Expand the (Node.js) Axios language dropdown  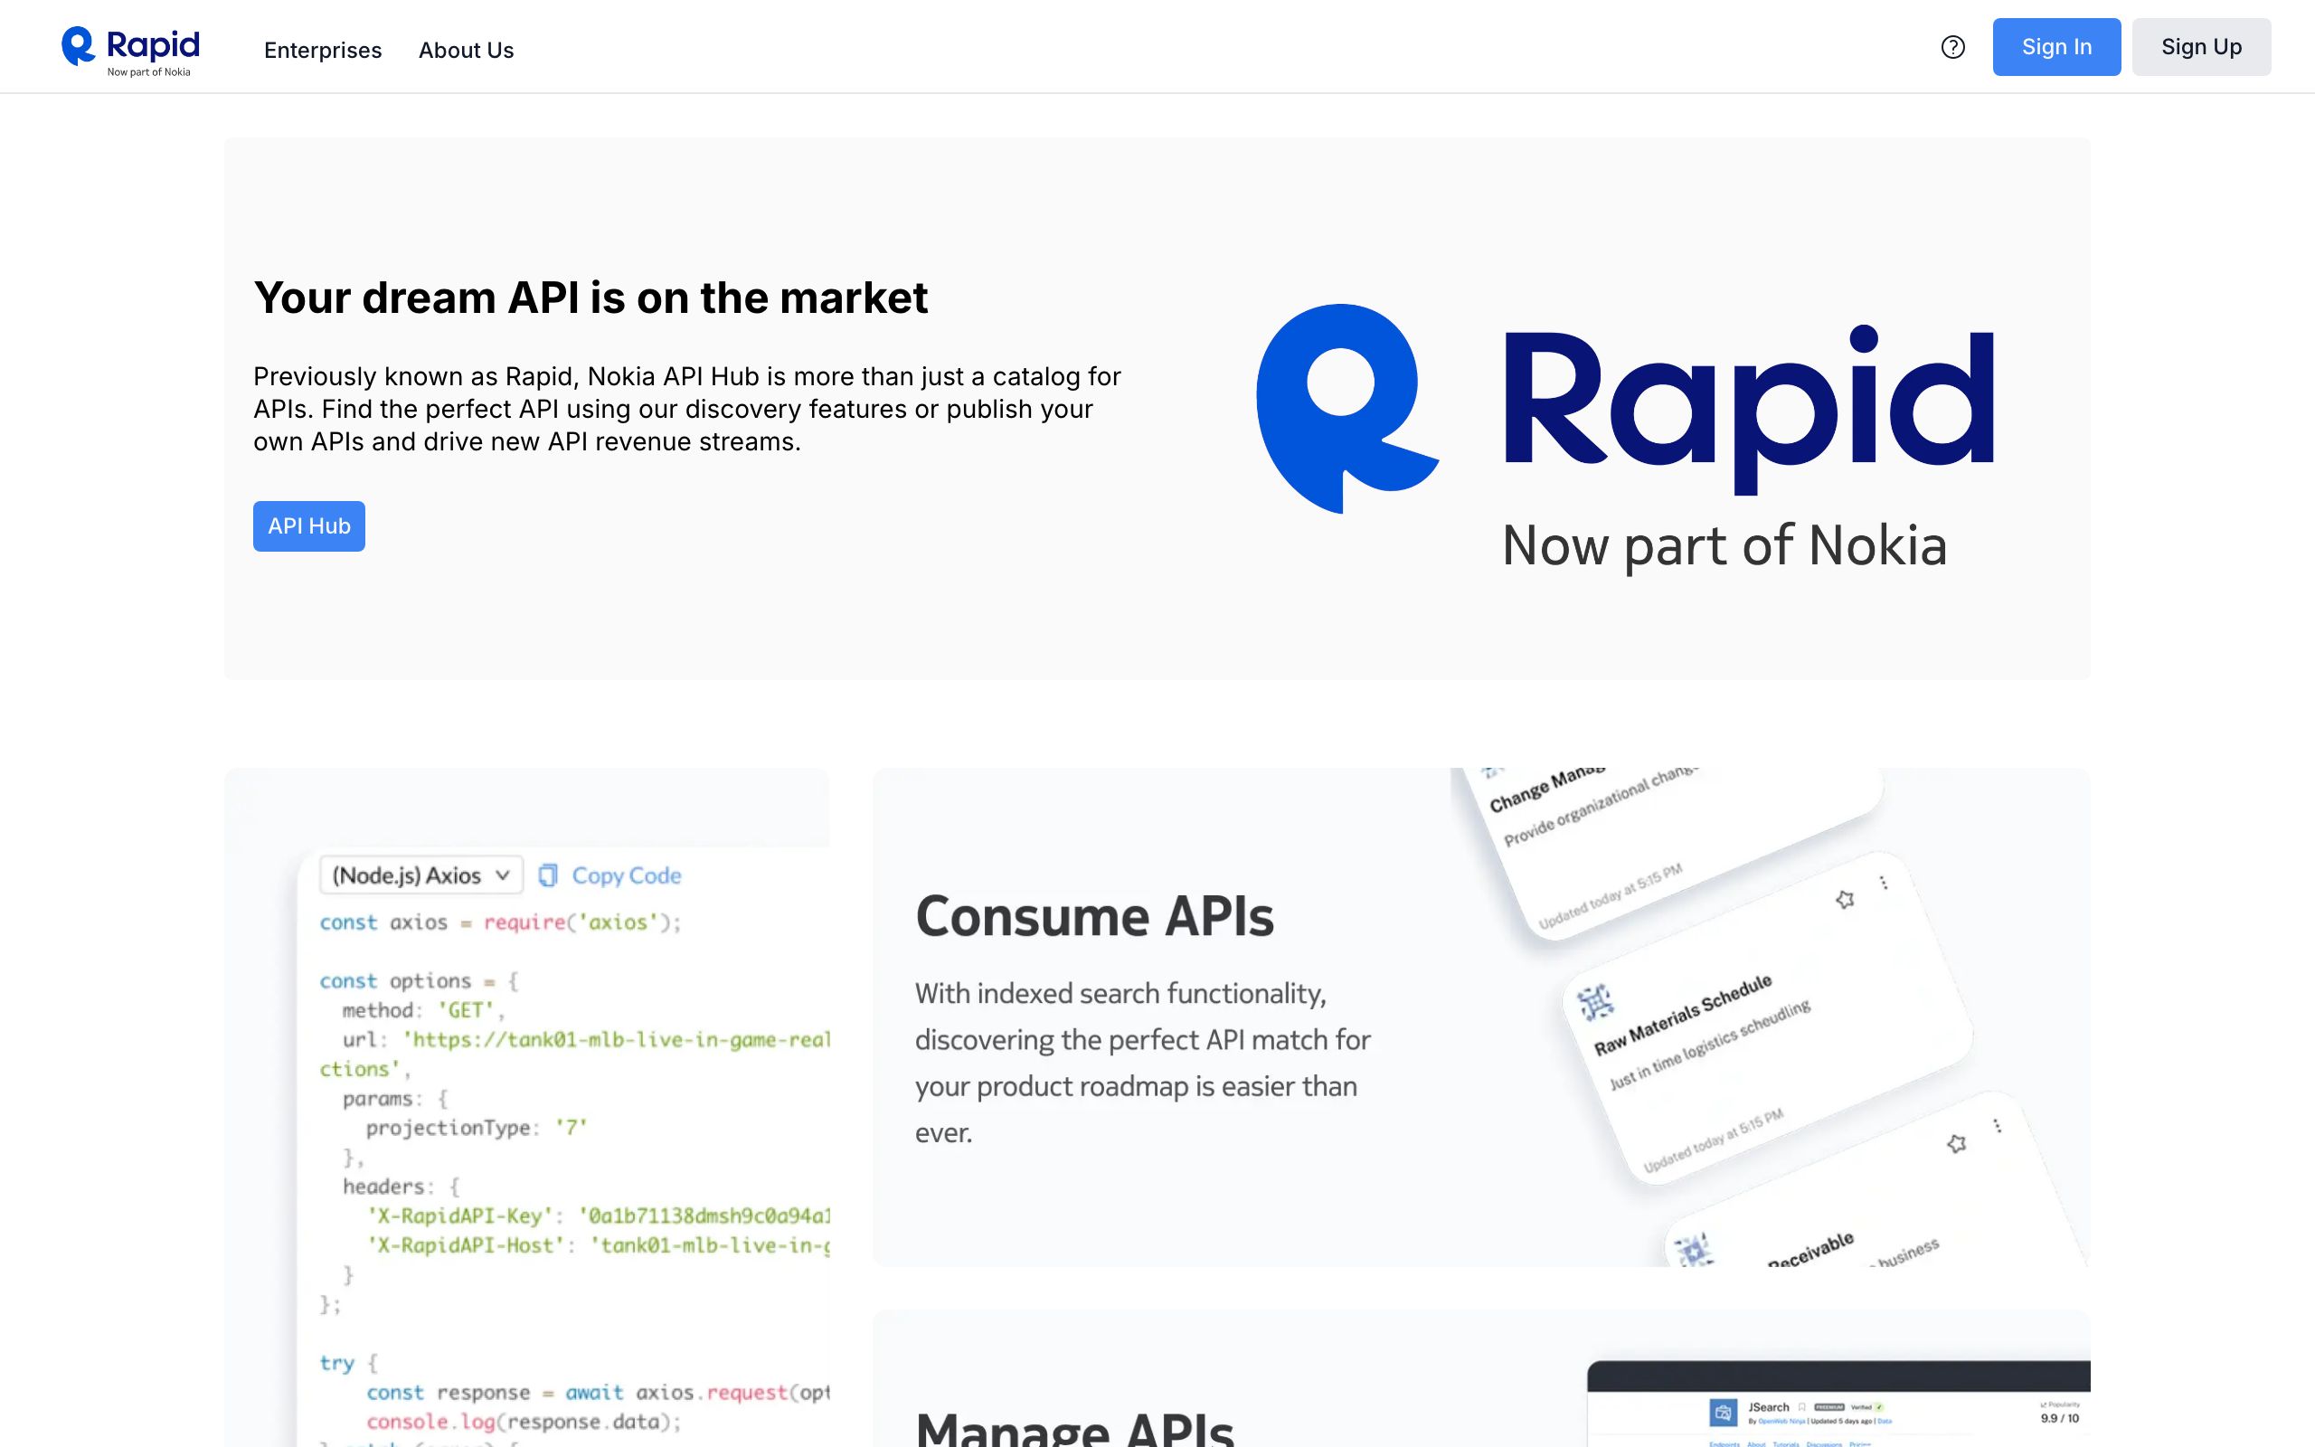click(x=420, y=875)
